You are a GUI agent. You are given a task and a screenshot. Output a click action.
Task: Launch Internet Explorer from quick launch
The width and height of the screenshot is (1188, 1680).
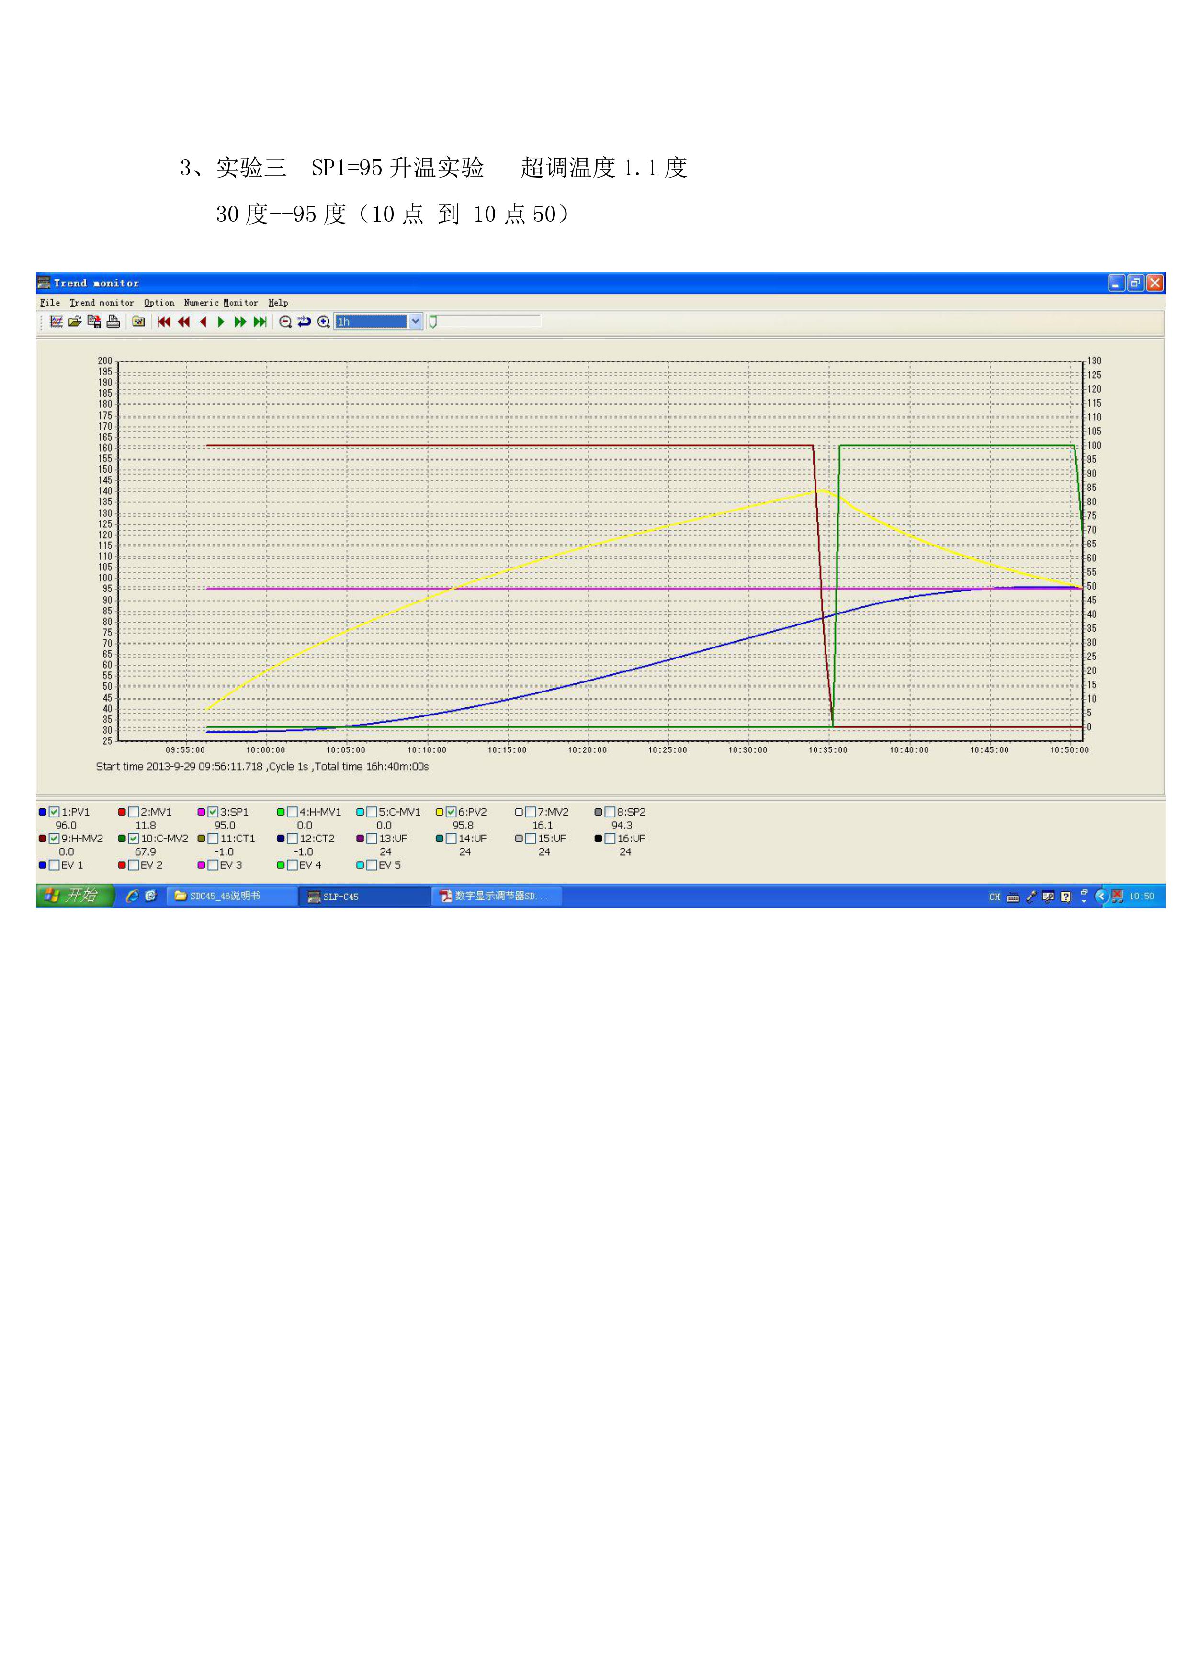coord(133,897)
